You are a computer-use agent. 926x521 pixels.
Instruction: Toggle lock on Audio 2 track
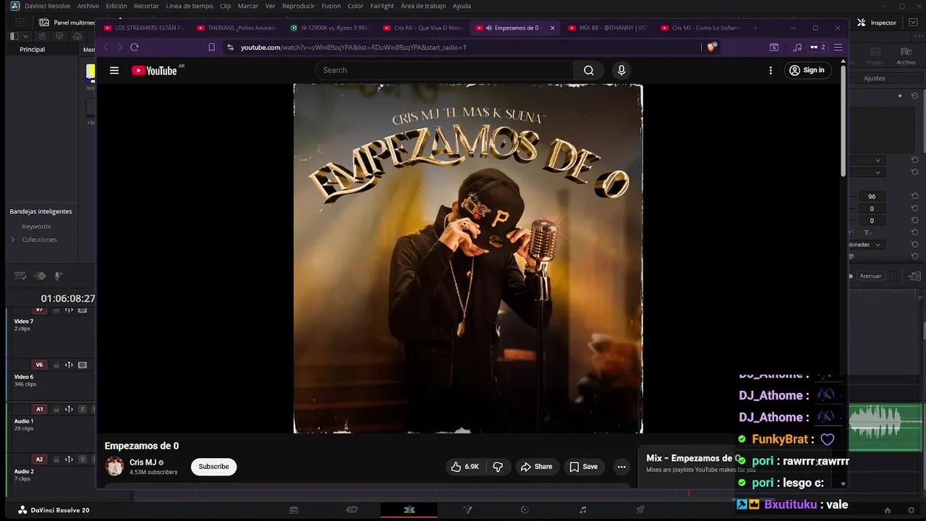tap(56, 459)
